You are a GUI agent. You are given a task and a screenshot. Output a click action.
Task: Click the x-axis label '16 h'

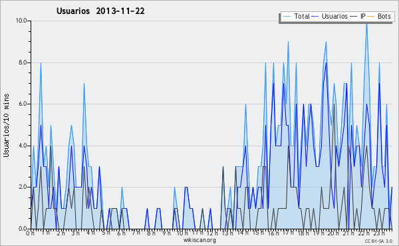click(x=273, y=233)
